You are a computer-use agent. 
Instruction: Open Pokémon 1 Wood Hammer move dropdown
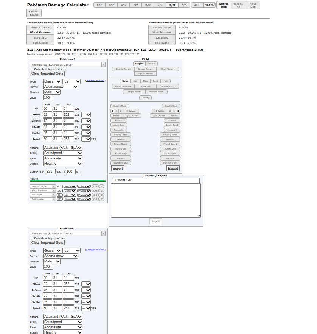(42, 190)
